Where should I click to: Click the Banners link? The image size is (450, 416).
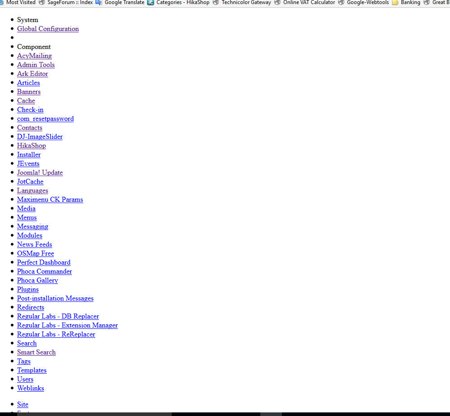click(x=29, y=92)
